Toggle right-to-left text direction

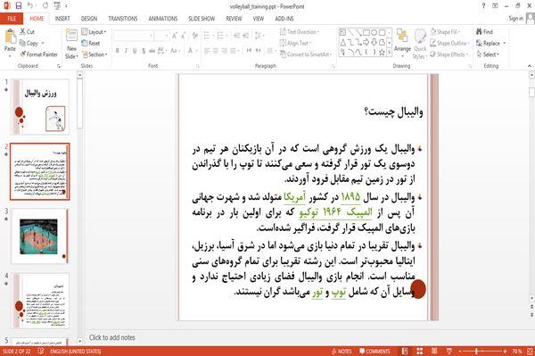click(259, 51)
